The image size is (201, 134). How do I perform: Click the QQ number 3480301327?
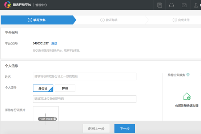(x=41, y=43)
